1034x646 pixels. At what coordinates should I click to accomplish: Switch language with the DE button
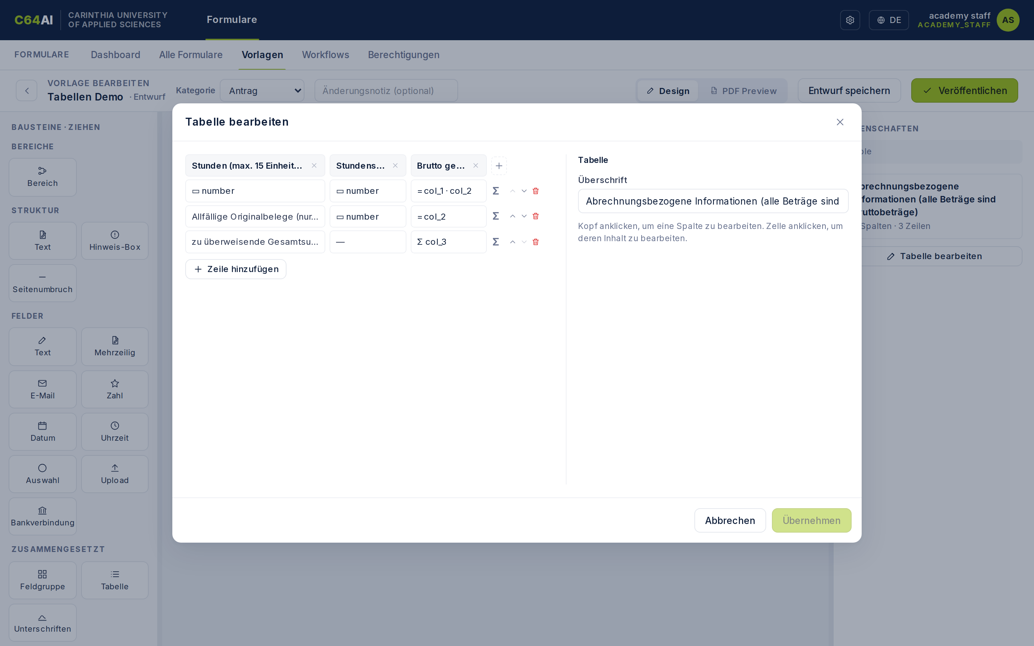pyautogui.click(x=889, y=20)
